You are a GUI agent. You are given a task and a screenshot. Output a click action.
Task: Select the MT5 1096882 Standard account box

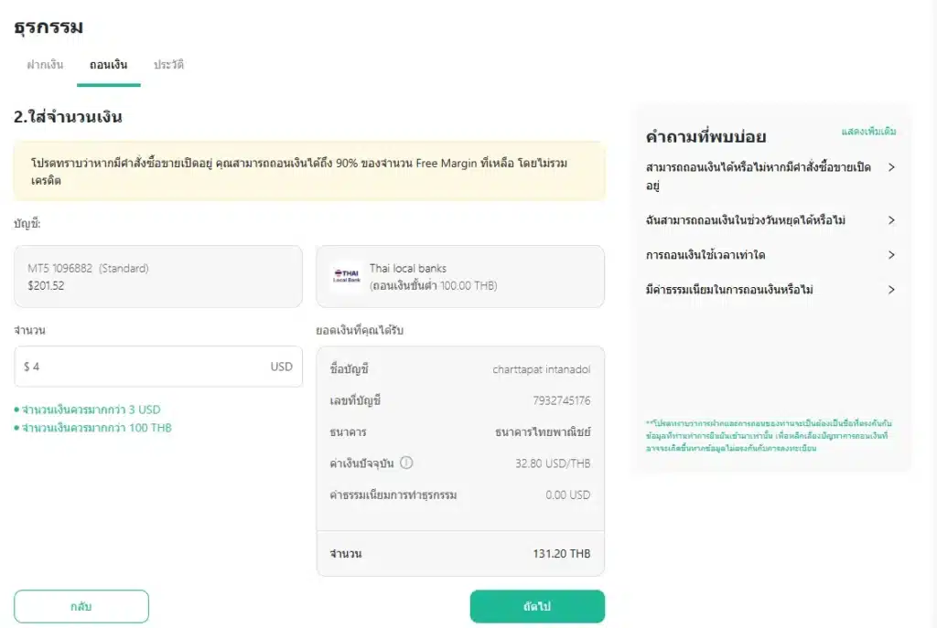click(x=158, y=276)
